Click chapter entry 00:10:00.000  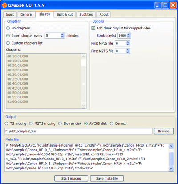(x=18, y=57)
